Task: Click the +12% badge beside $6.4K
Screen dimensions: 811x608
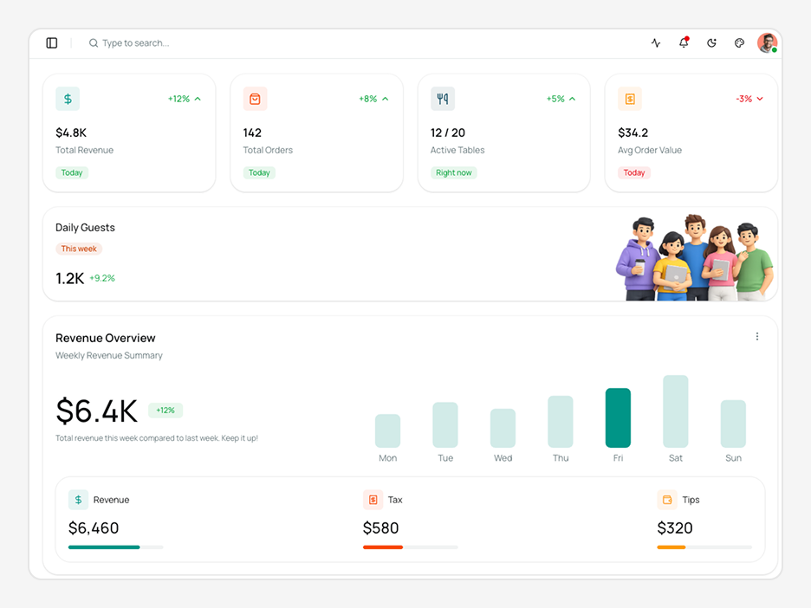Action: click(165, 411)
